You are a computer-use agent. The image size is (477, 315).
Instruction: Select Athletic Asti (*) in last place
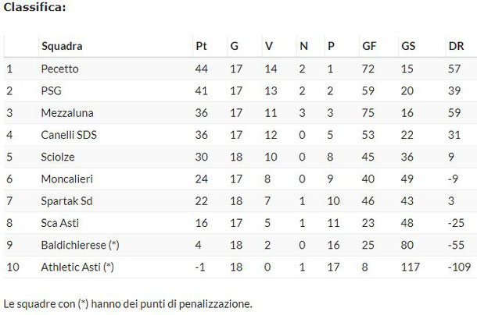click(x=77, y=267)
